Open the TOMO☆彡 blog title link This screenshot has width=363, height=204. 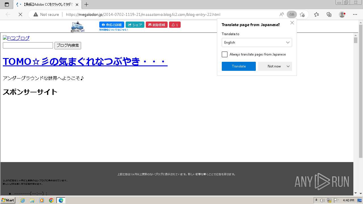(85, 61)
